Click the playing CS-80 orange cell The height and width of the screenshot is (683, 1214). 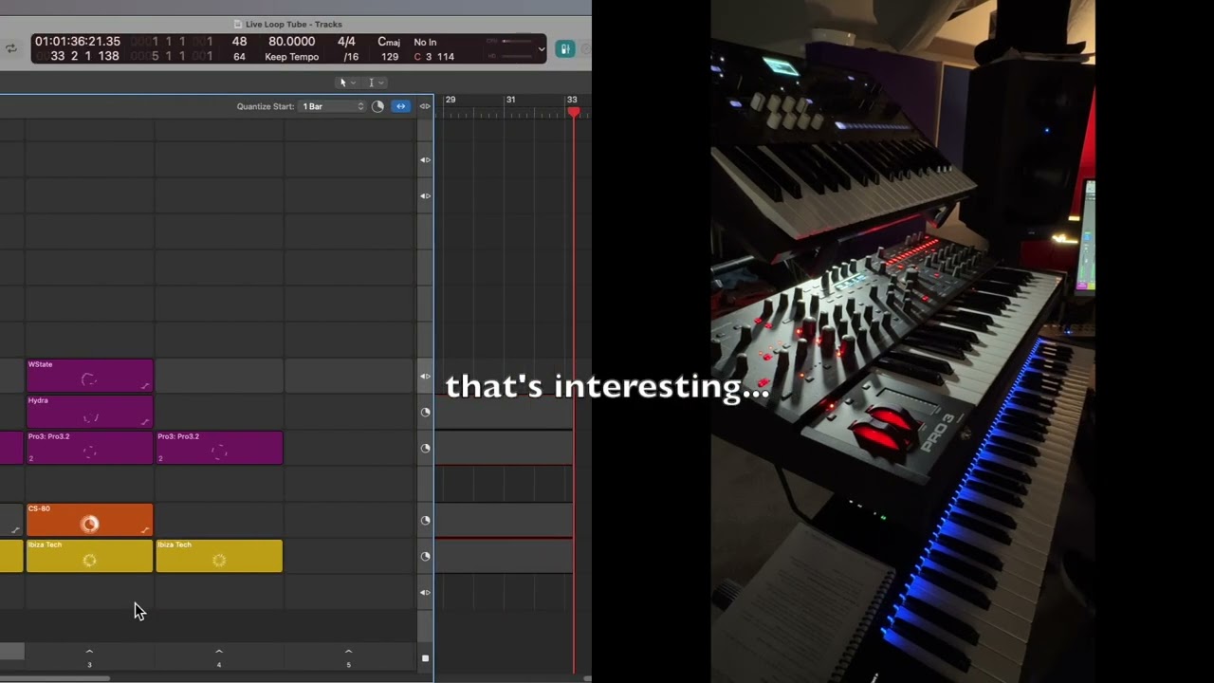click(x=89, y=520)
